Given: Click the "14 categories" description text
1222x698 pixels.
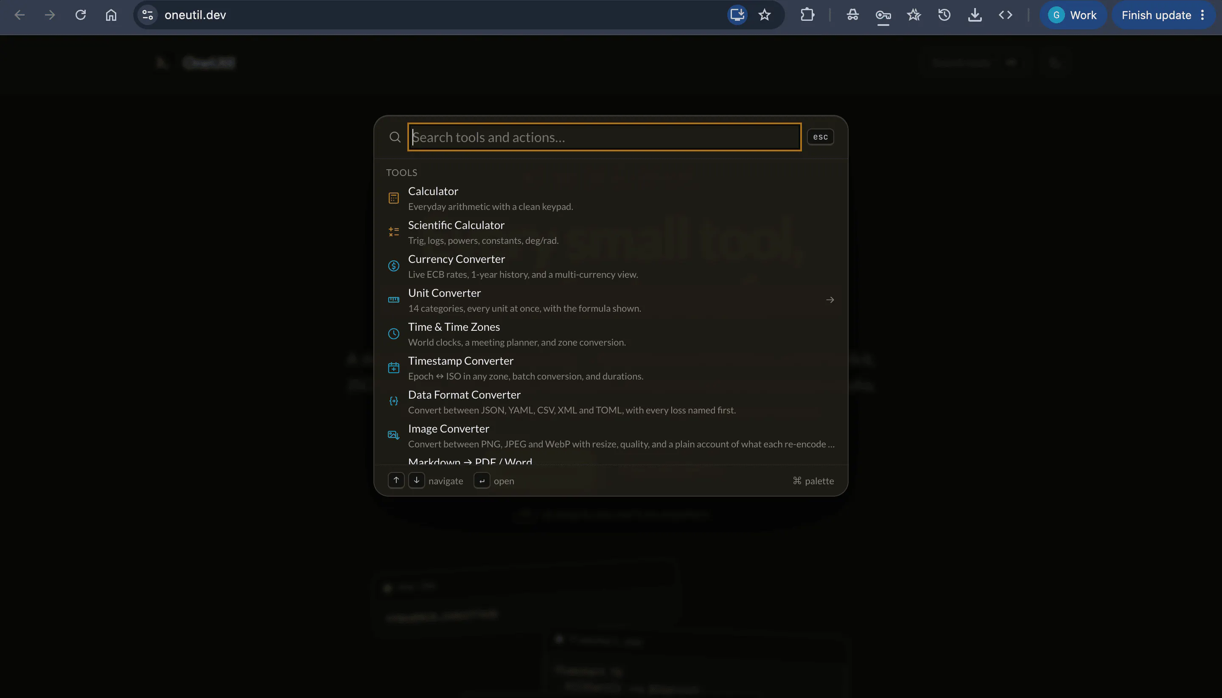Looking at the screenshot, I should click(524, 308).
